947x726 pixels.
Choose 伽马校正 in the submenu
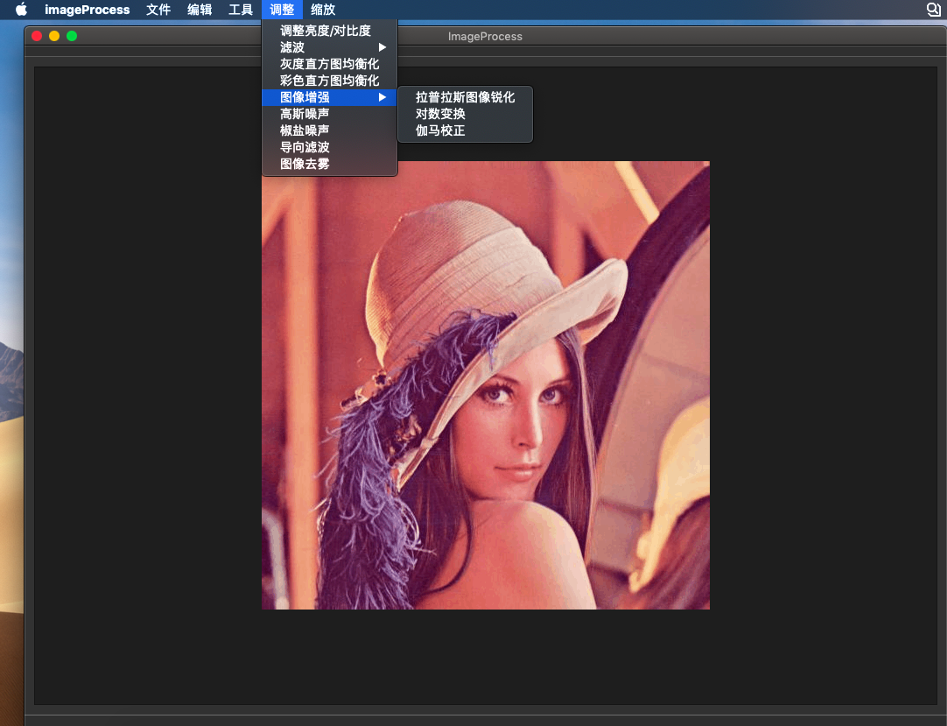(x=465, y=130)
